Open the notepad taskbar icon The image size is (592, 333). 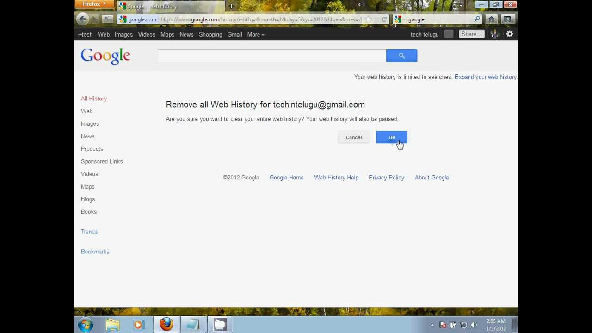193,325
